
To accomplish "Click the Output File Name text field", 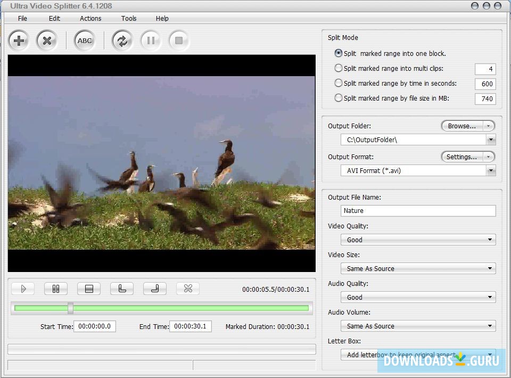I will pyautogui.click(x=418, y=211).
